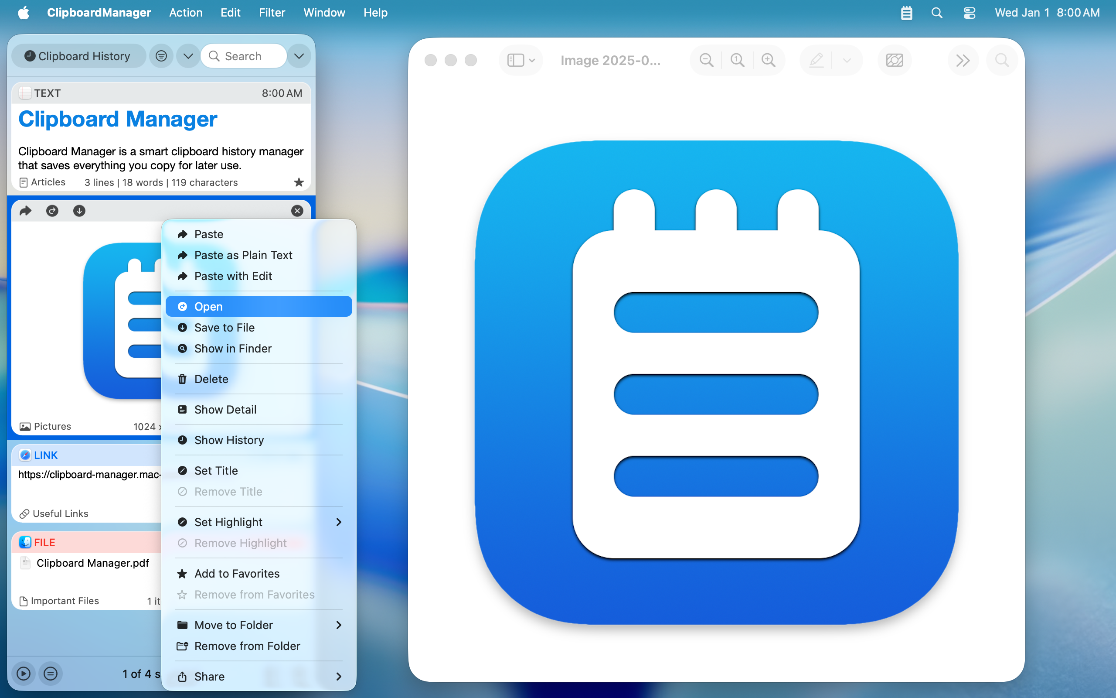This screenshot has width=1116, height=698.
Task: Expand the dropdown next to filter icon
Action: pos(188,56)
